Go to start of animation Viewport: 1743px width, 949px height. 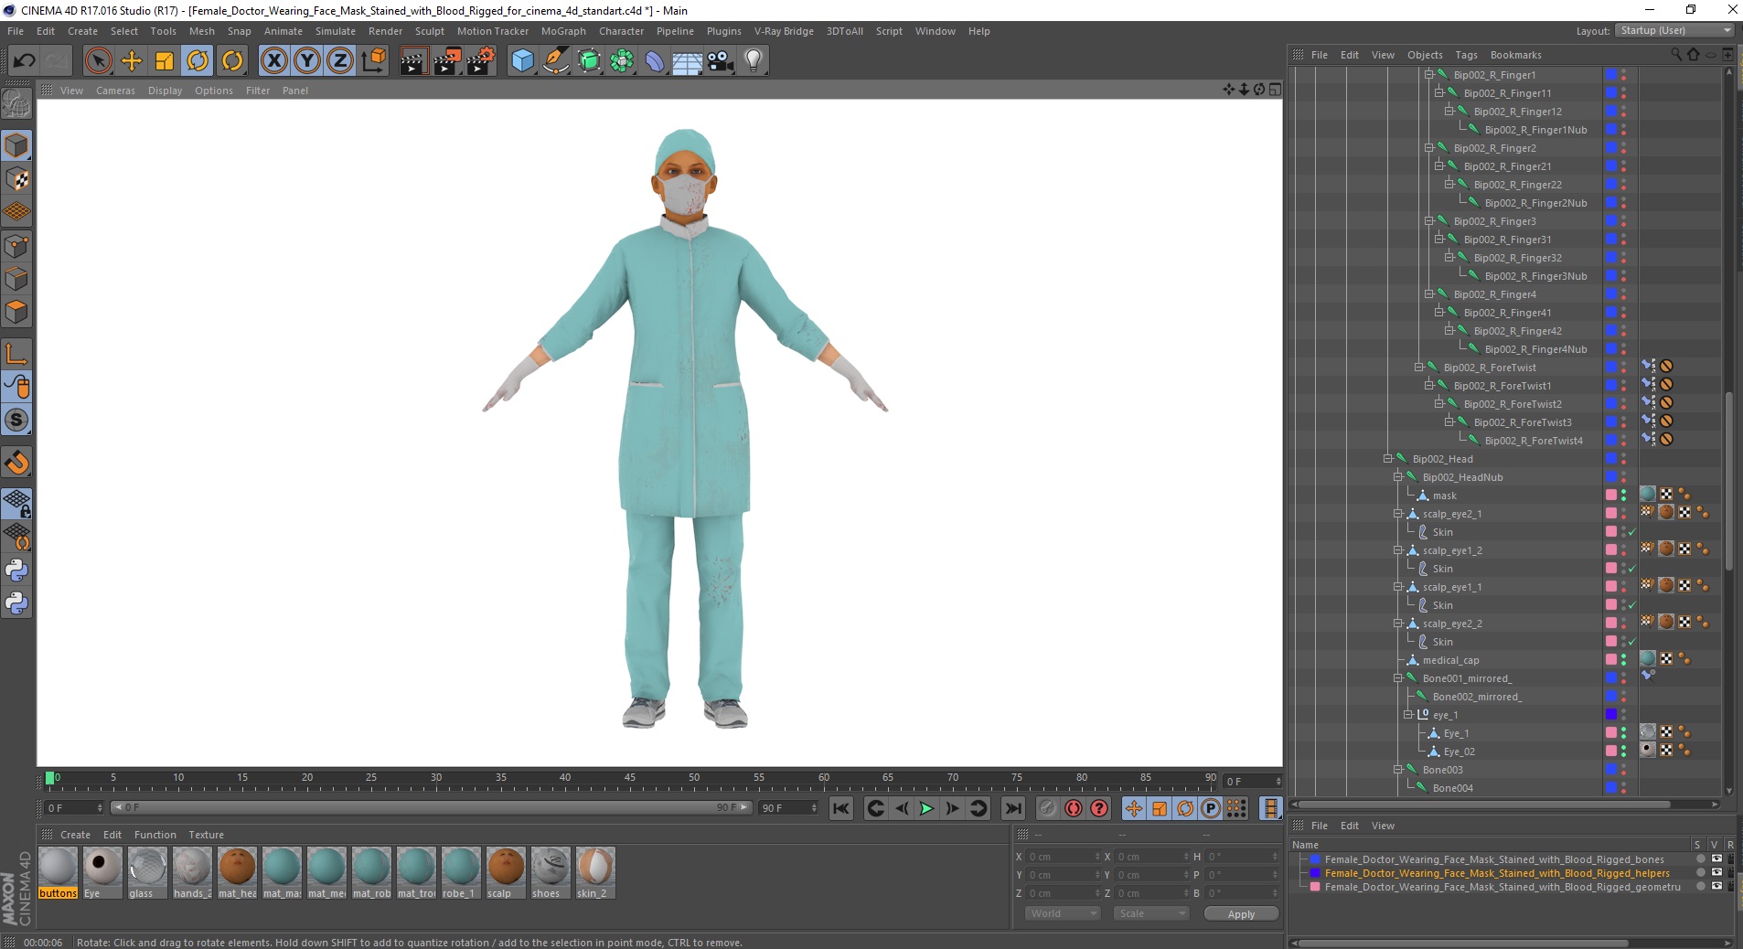(841, 808)
